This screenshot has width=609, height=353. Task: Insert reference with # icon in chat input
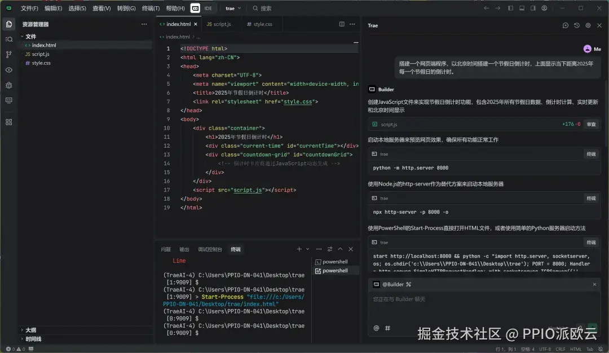point(387,328)
